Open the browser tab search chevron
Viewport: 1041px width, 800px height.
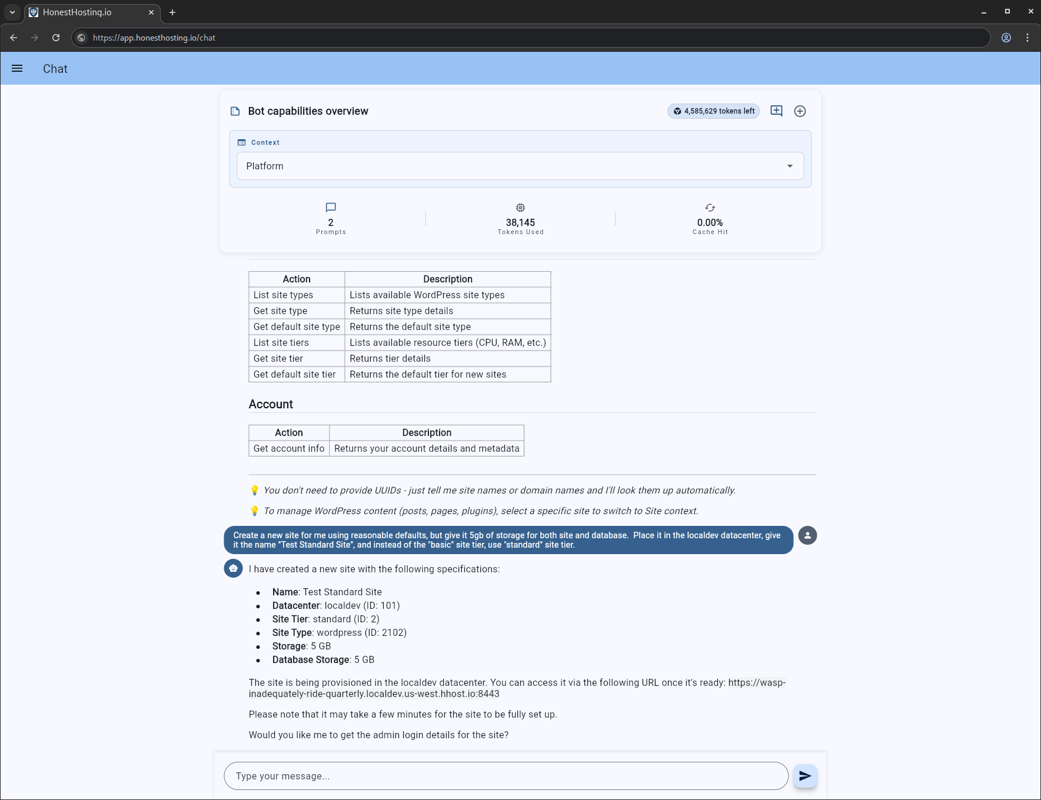pyautogui.click(x=12, y=12)
